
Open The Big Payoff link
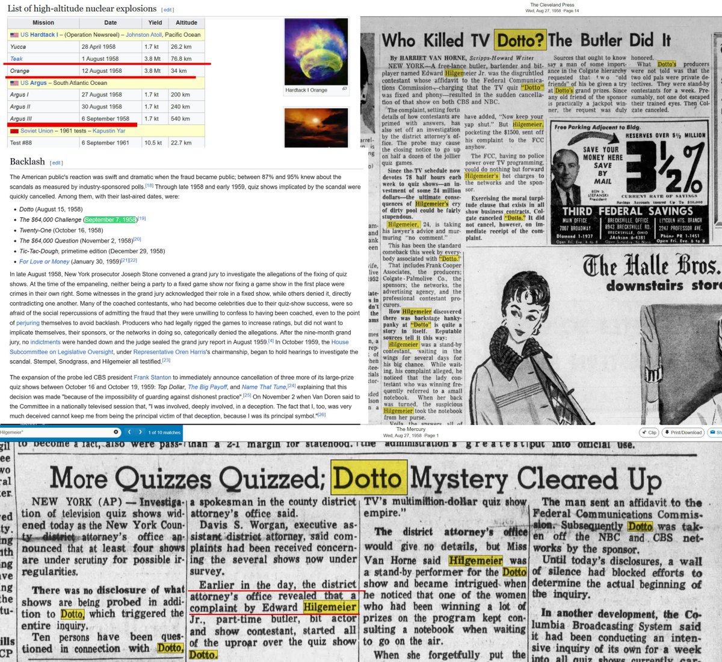[208, 387]
